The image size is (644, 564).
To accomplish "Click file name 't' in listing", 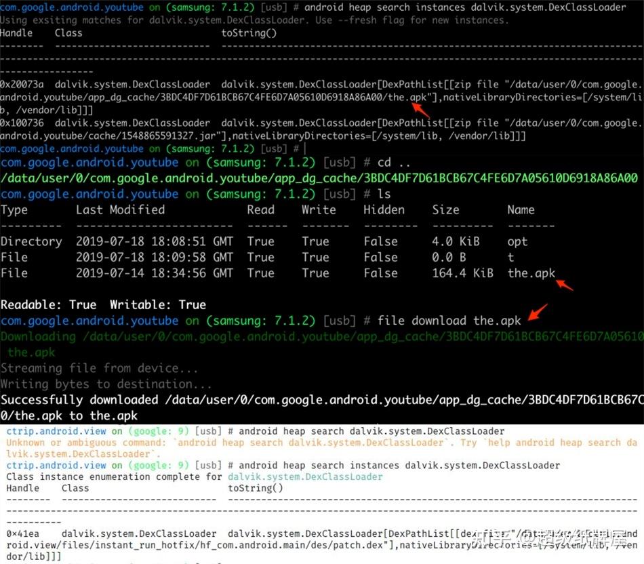I will point(510,257).
